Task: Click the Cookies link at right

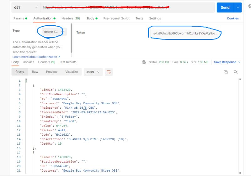Action: point(233,18)
